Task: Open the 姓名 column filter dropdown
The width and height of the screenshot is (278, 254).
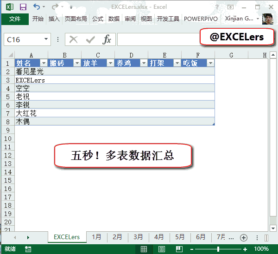Action: [44, 63]
